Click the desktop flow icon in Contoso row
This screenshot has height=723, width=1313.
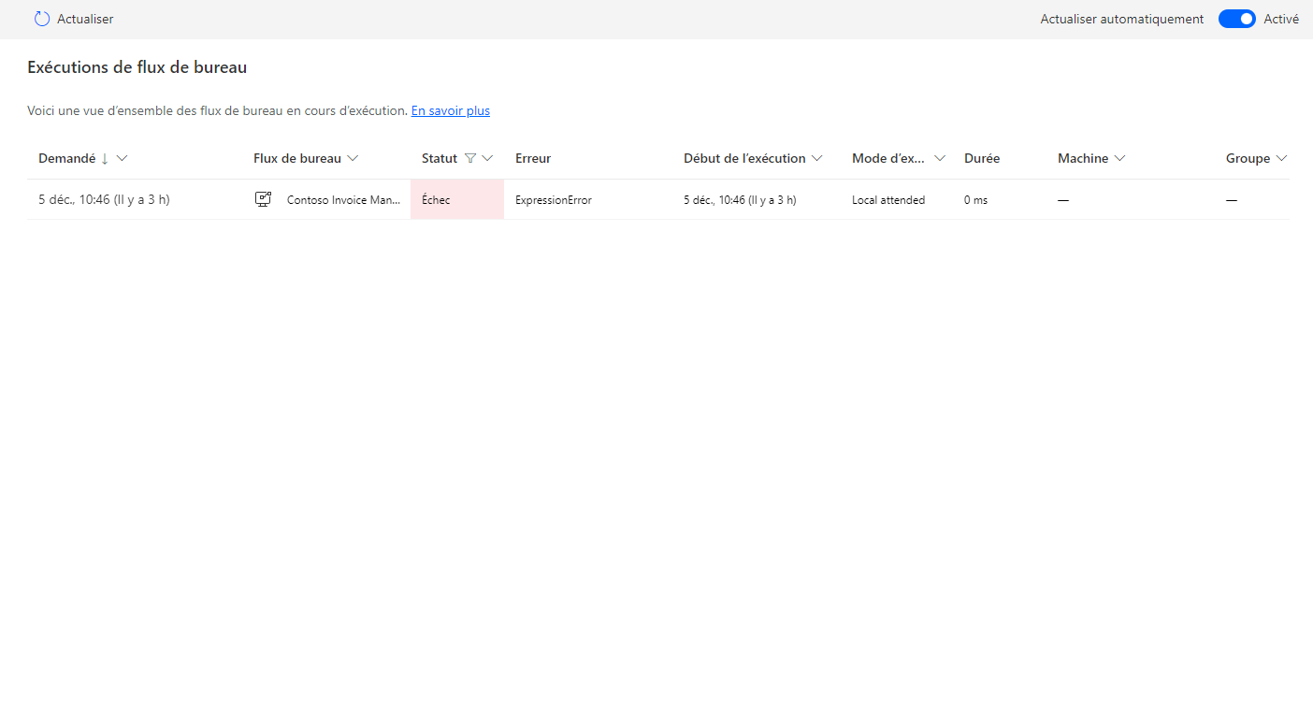click(x=264, y=199)
